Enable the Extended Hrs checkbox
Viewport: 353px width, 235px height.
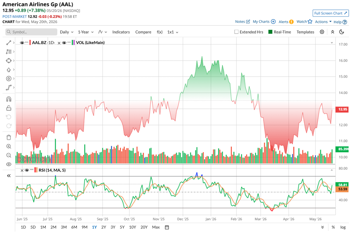point(237,32)
